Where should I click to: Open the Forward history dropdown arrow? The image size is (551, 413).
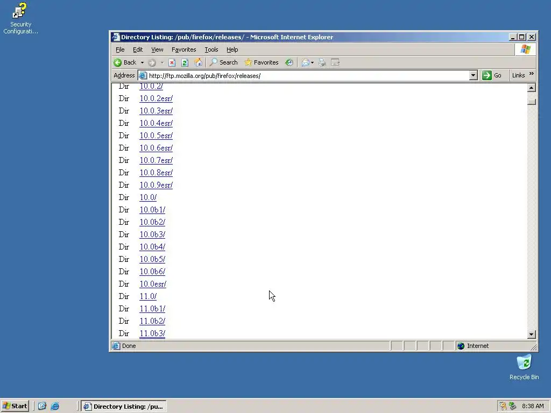[x=162, y=63]
